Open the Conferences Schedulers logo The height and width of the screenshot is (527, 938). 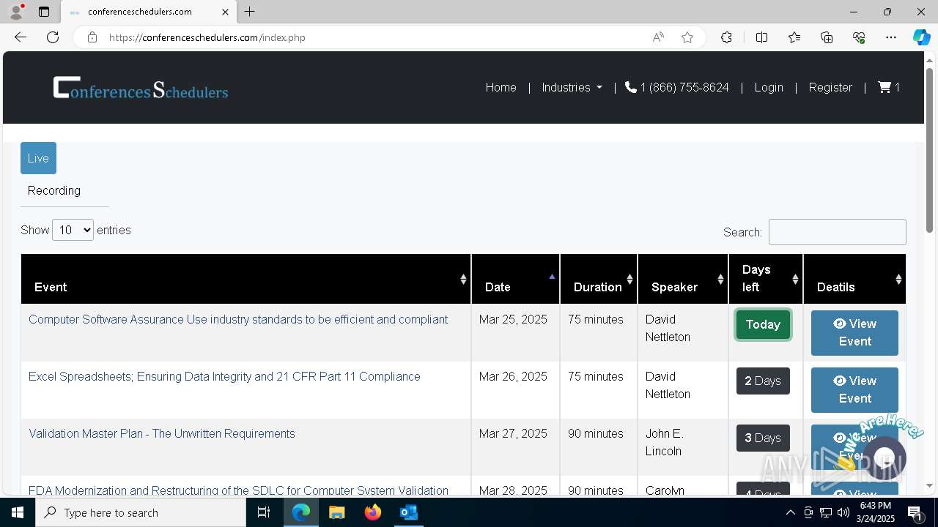coord(141,88)
